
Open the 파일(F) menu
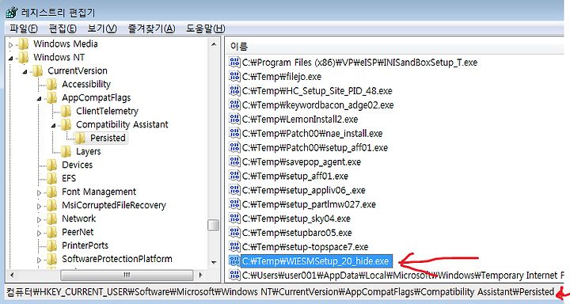click(24, 28)
